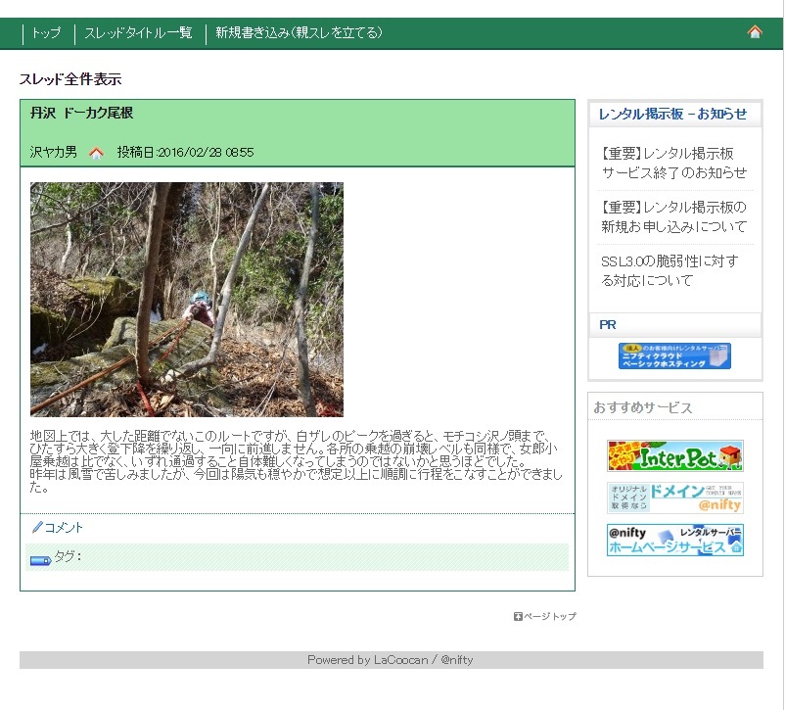This screenshot has width=785, height=710.
Task: Click the 投稿日:2016/02/28 08:55 text
Action: click(186, 153)
